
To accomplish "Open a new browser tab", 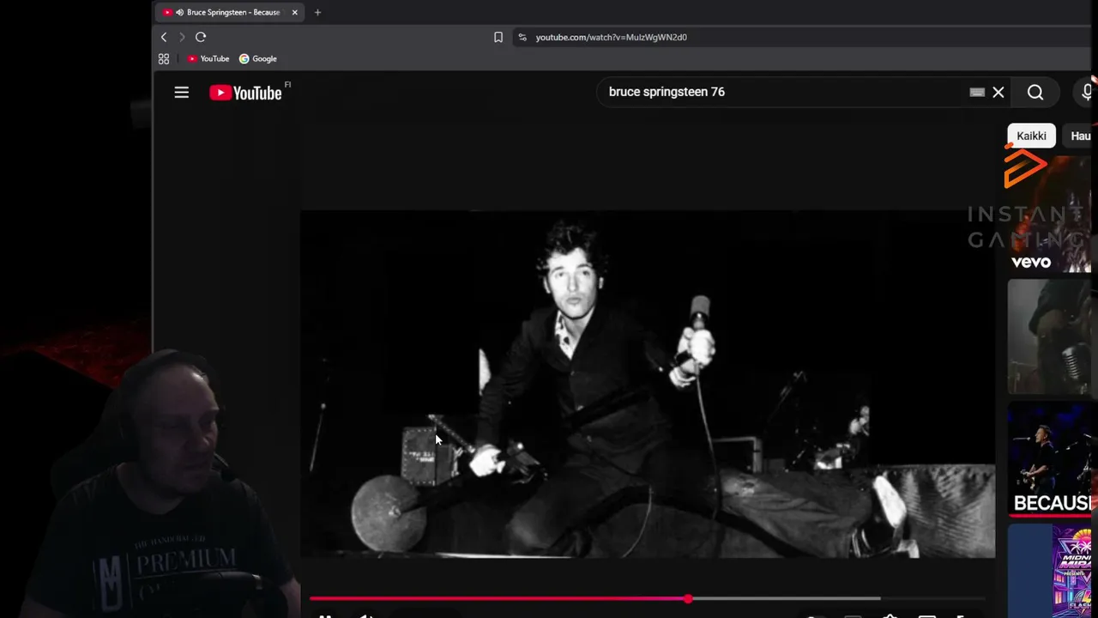I will tap(317, 12).
